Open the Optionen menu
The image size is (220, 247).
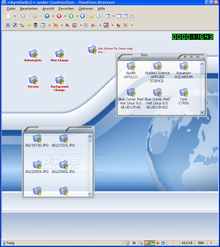tap(86, 9)
